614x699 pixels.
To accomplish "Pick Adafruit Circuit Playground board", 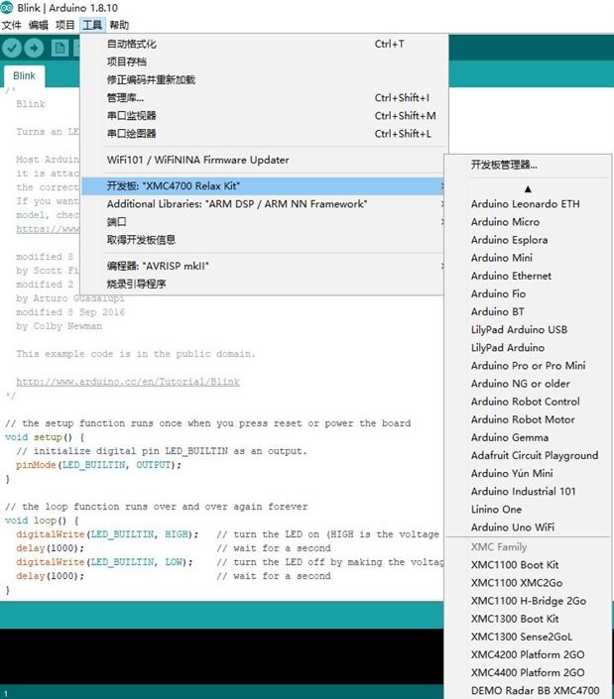I will point(529,455).
